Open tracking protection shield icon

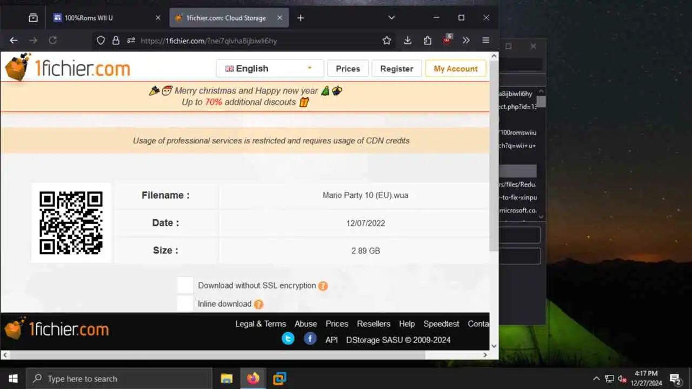101,41
